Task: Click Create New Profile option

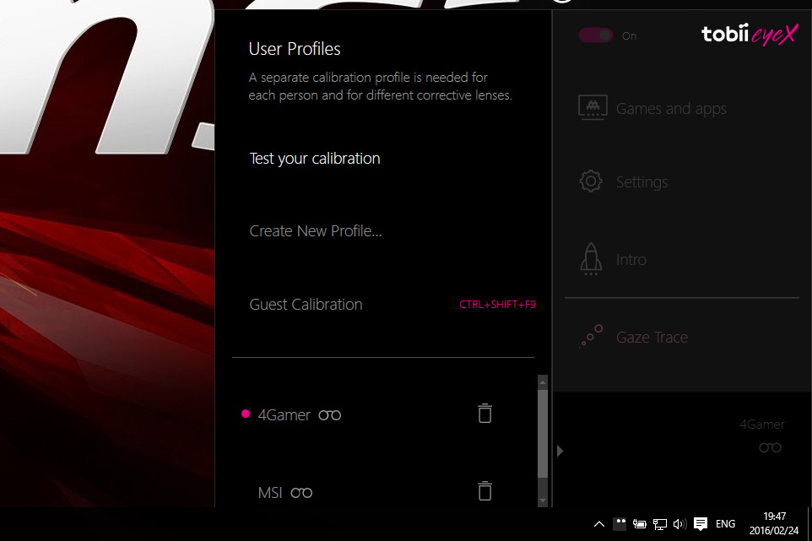Action: click(x=316, y=231)
